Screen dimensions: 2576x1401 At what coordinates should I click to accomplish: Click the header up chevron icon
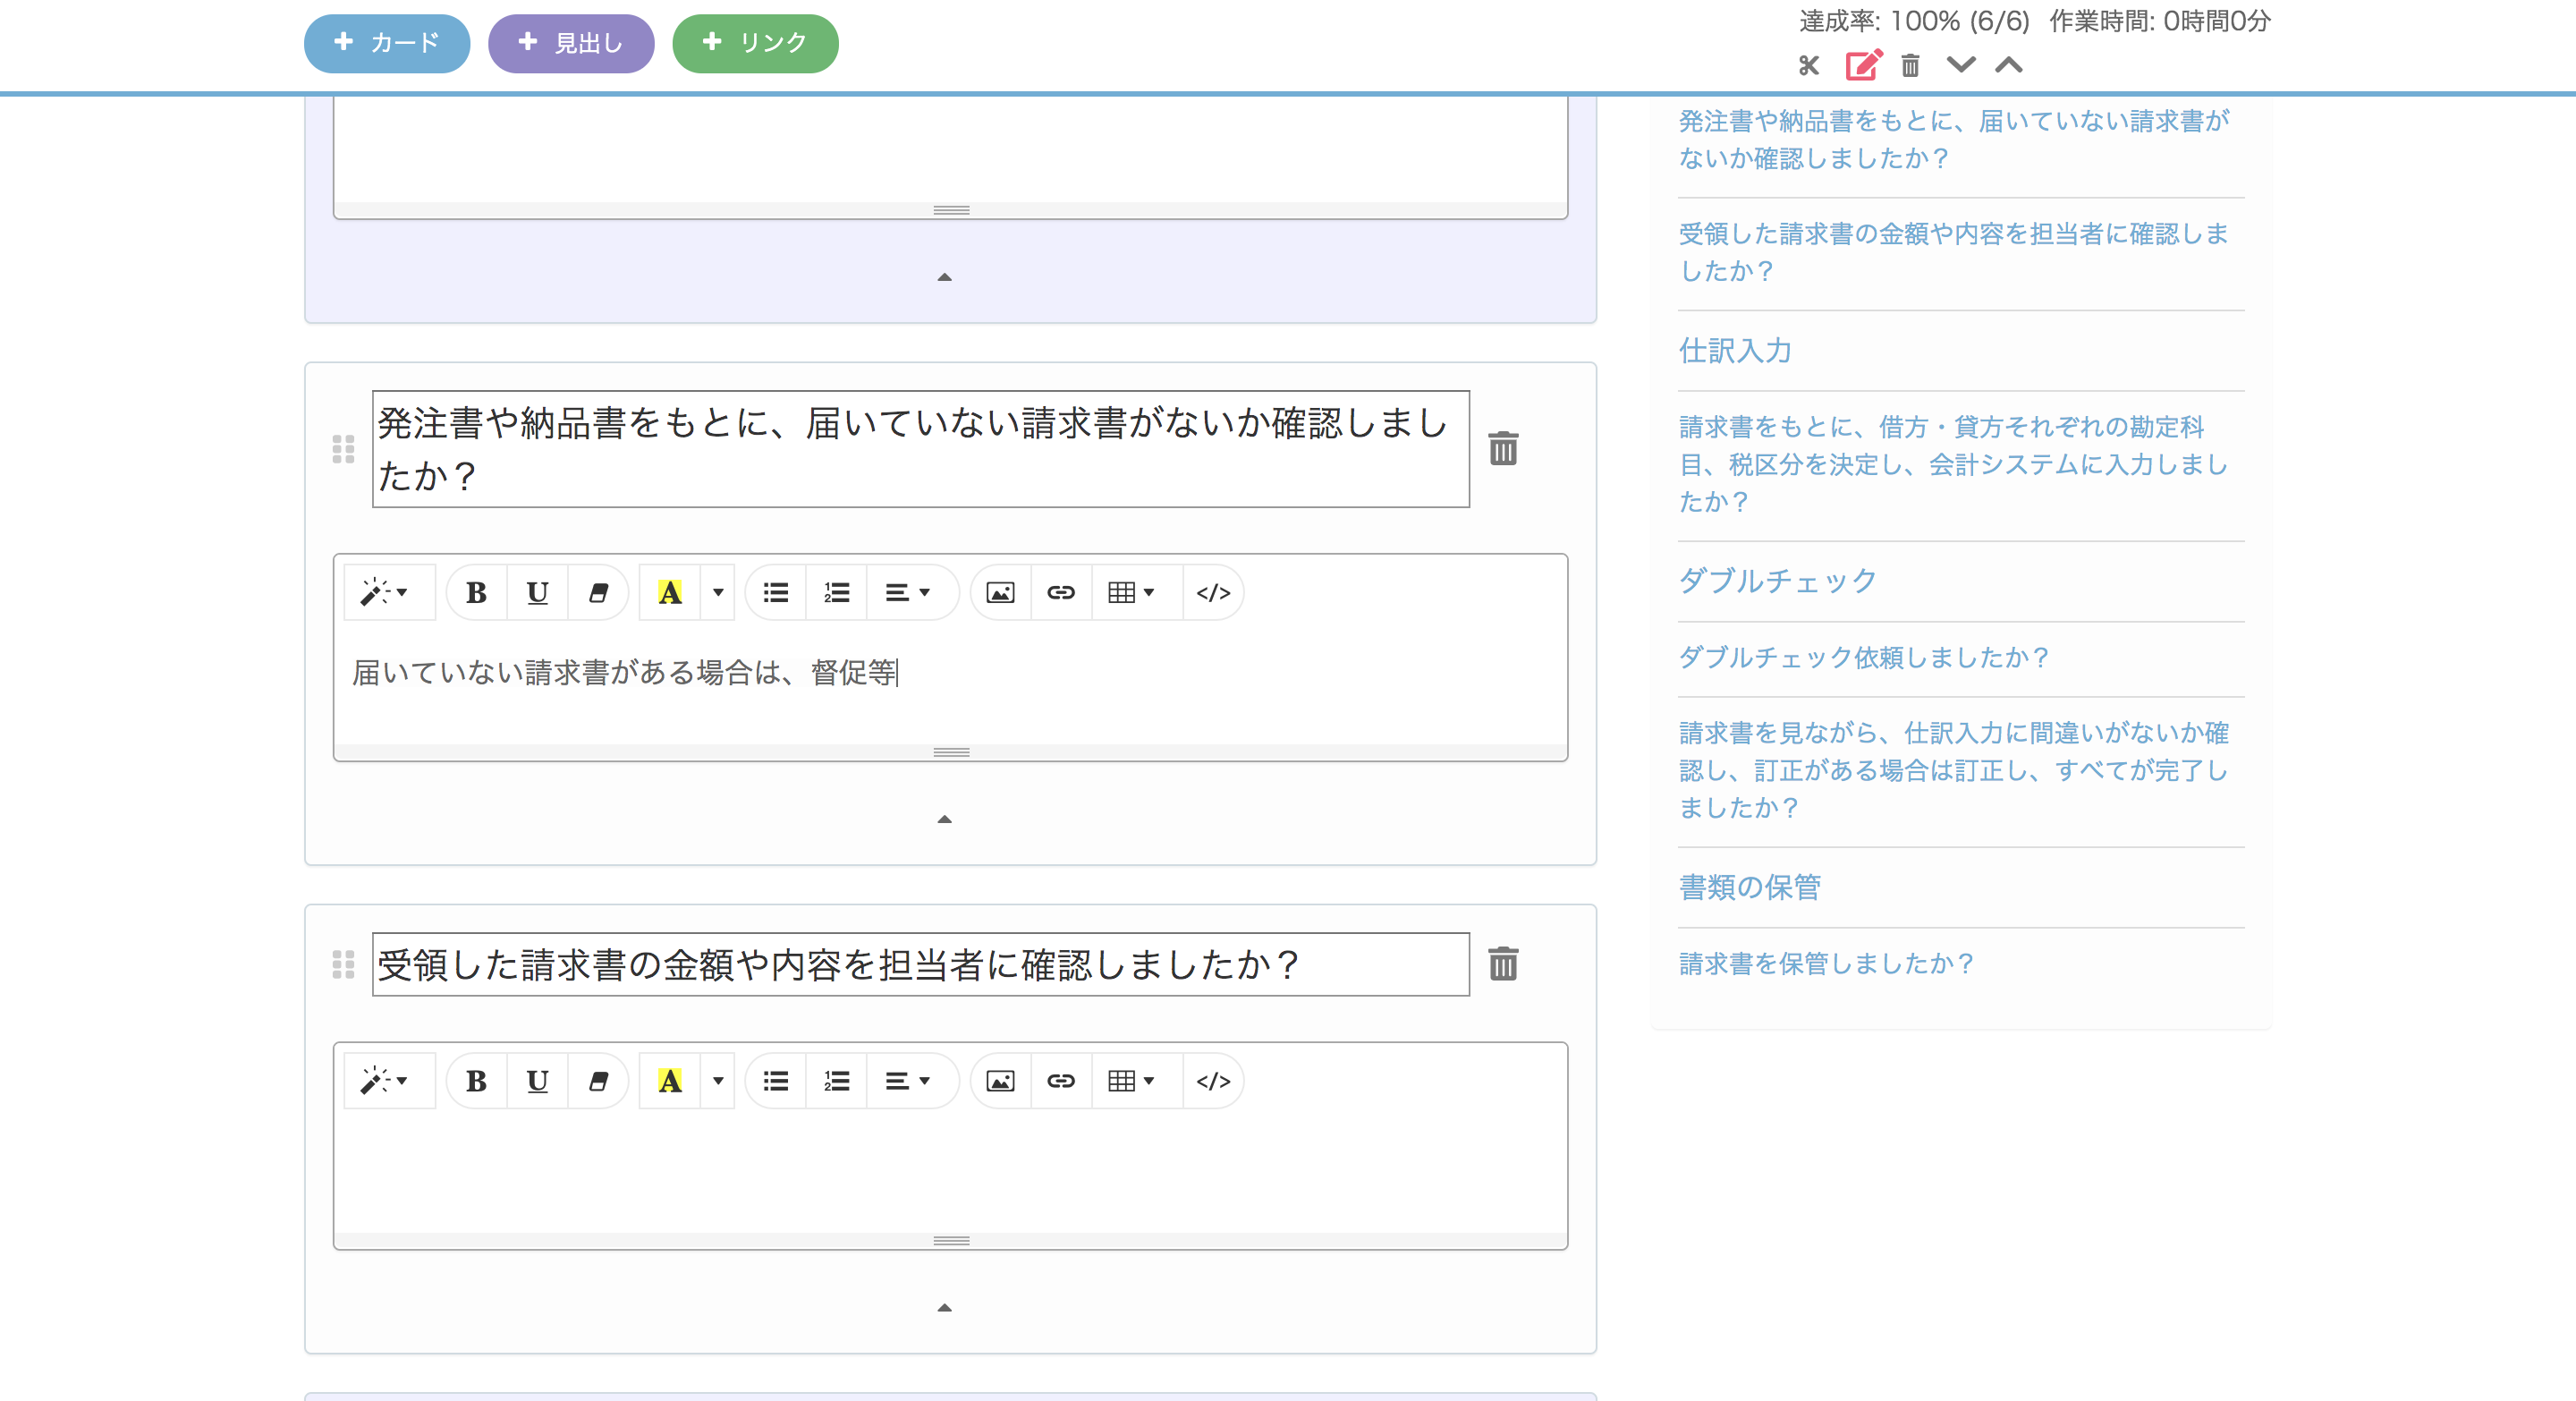tap(2009, 65)
